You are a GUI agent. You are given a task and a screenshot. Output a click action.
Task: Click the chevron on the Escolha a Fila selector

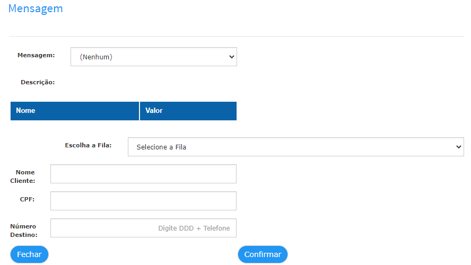click(458, 147)
